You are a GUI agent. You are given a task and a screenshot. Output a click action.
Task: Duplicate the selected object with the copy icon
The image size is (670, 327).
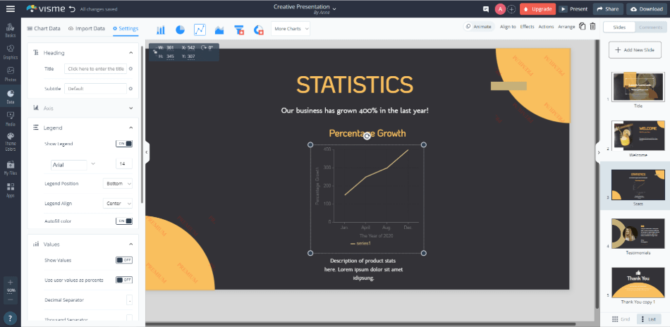(582, 27)
